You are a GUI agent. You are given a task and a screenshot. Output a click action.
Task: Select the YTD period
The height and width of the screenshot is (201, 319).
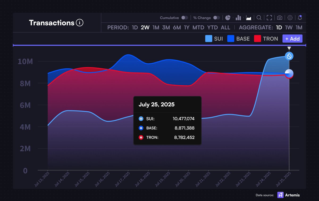[x=212, y=28]
